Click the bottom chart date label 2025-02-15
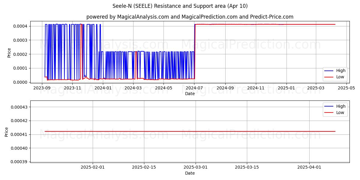This screenshot has width=360, height=180. pos(144,167)
